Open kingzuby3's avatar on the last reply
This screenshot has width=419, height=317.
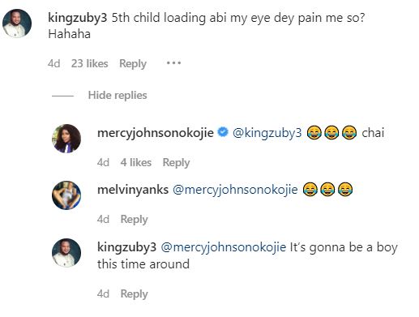[66, 253]
